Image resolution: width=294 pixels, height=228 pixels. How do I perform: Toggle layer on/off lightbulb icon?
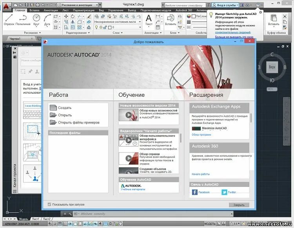point(96,27)
